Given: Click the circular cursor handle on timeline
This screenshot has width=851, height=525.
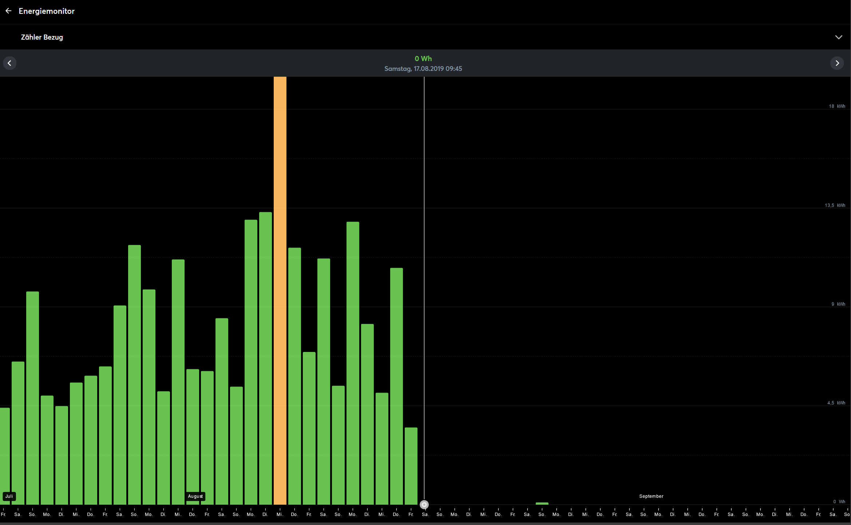Looking at the screenshot, I should click(x=424, y=505).
